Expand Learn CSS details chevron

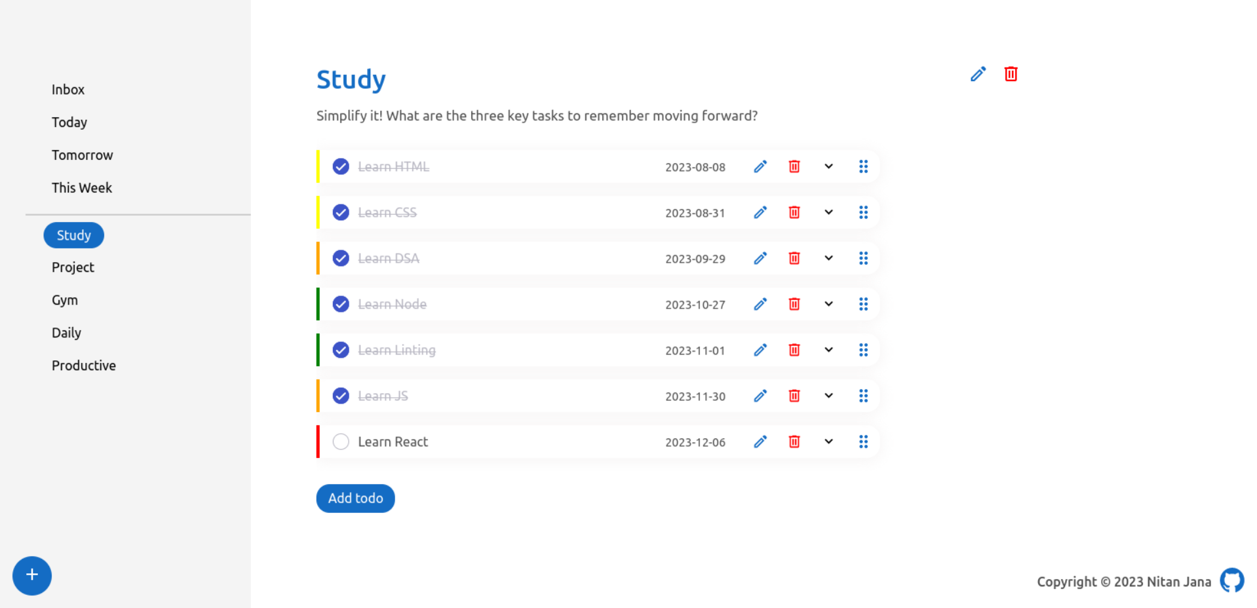[828, 212]
